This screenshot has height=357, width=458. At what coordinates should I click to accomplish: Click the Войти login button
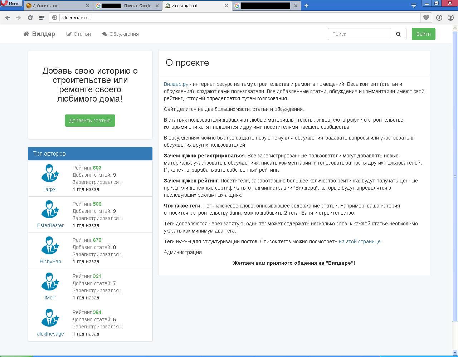click(x=424, y=34)
